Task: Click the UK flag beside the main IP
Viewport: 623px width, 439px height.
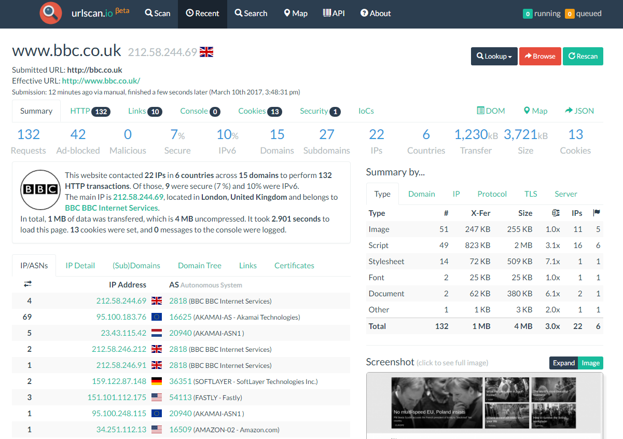Action: 206,52
